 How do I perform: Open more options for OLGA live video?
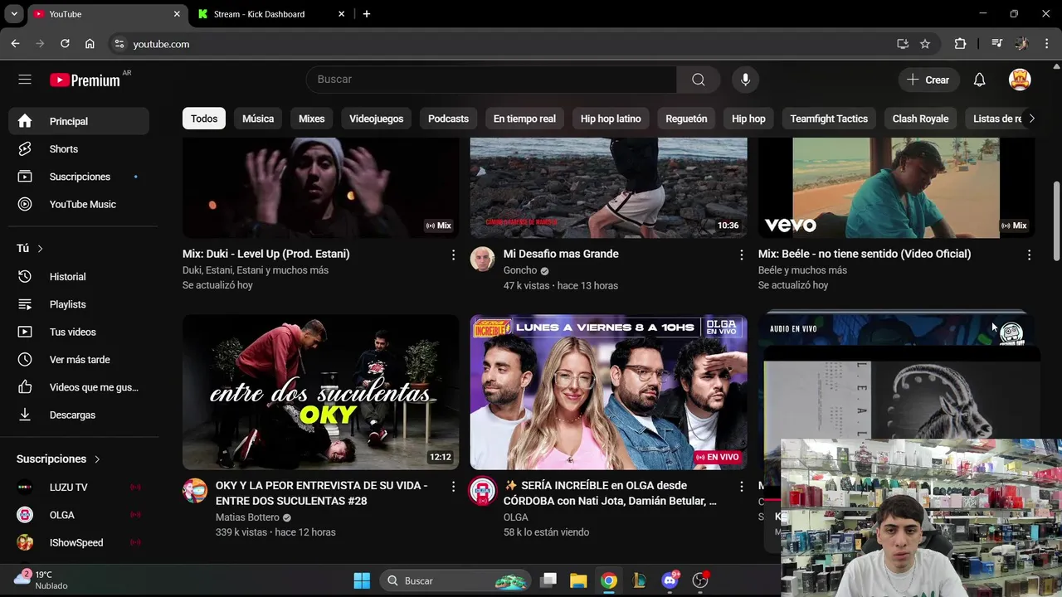[741, 487]
